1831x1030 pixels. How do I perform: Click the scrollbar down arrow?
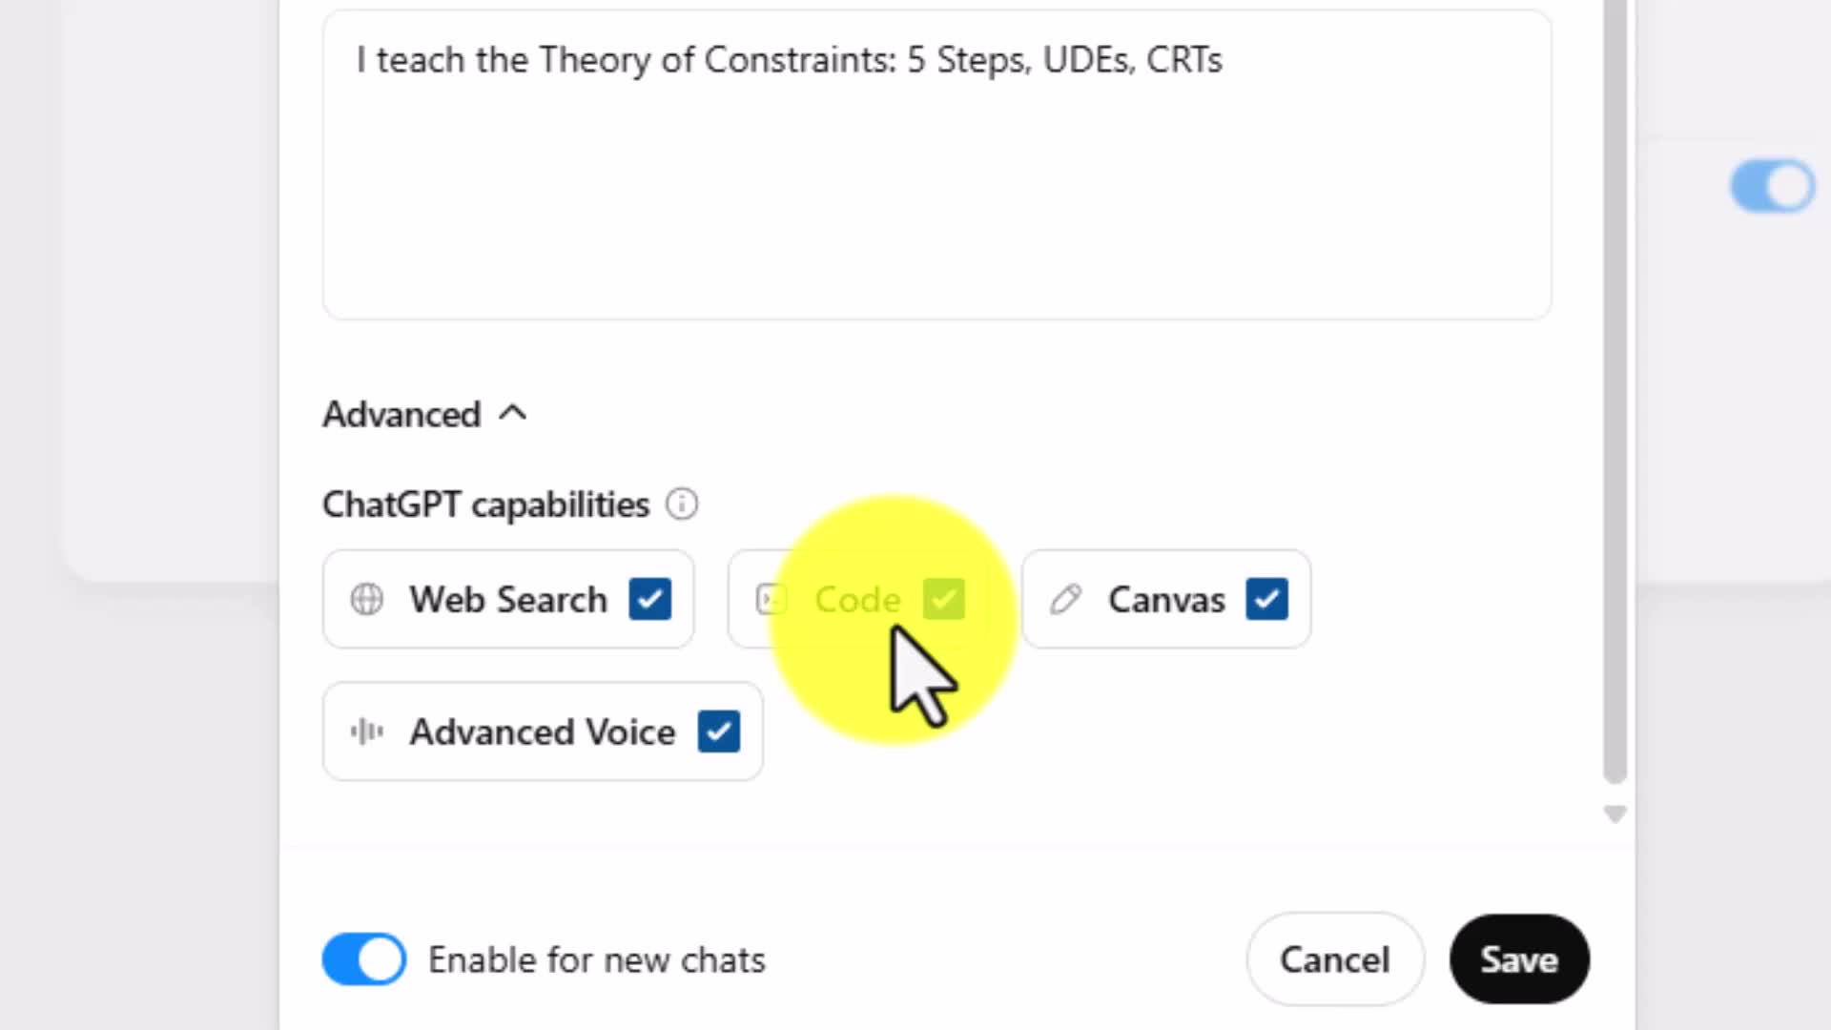point(1615,814)
